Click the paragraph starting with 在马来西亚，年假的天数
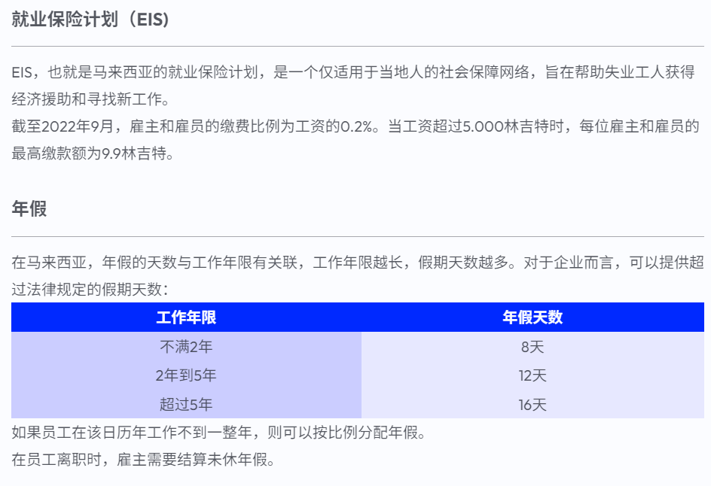Viewport: 711px width, 486px height. (x=358, y=275)
